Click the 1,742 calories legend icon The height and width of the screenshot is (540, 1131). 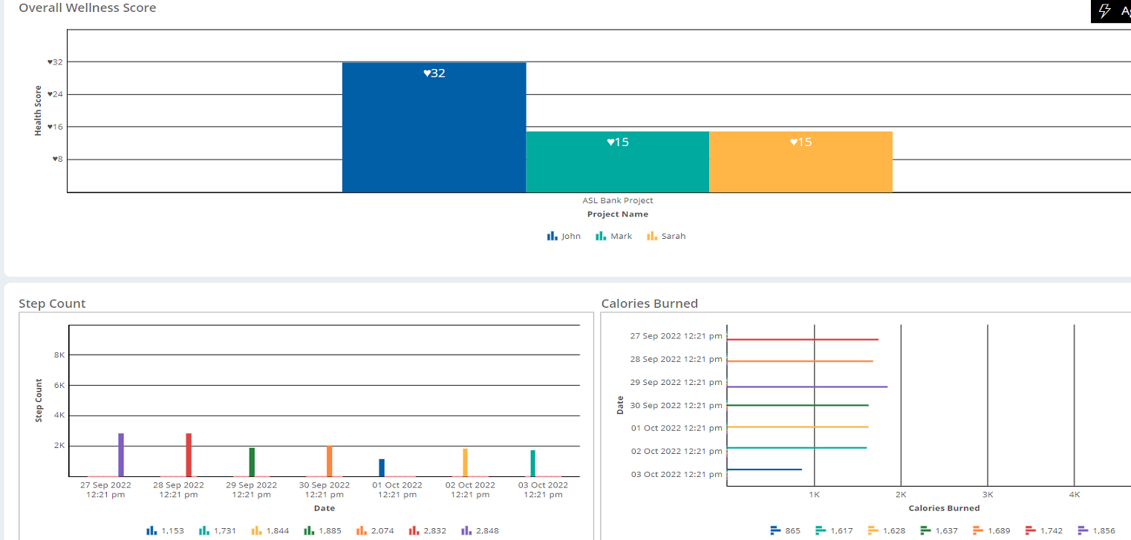coord(1031,530)
